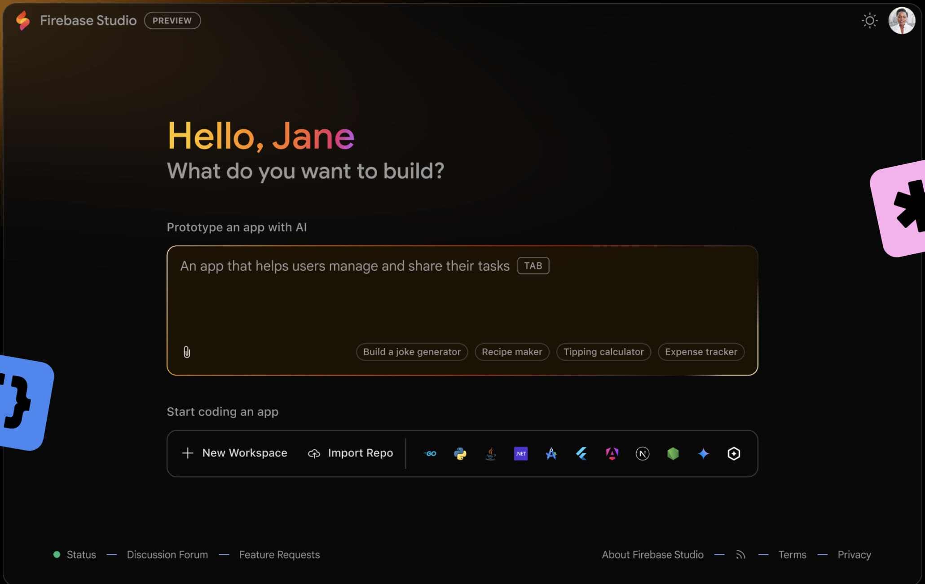Viewport: 925px width, 584px height.
Task: Open the Gemini sparkle template
Action: pyautogui.click(x=703, y=454)
